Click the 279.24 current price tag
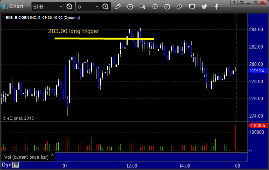Viewport: 269px width, 170px height. click(x=257, y=70)
